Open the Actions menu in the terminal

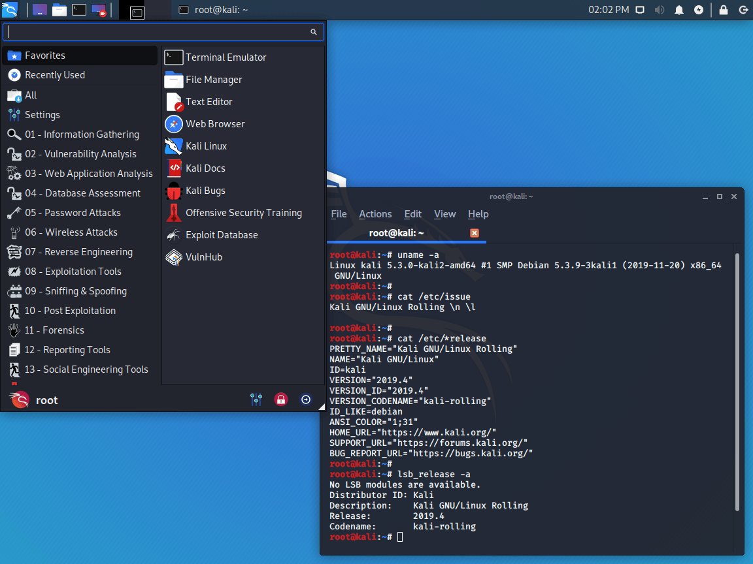pyautogui.click(x=375, y=213)
